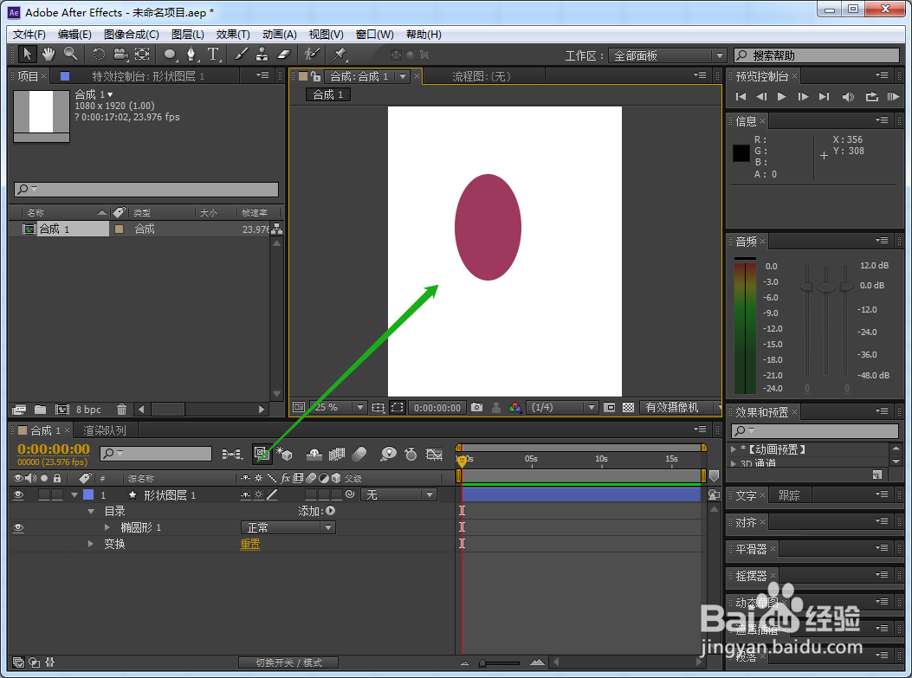Select the Roto Brush tool
Screen dimensions: 912x678
313,54
